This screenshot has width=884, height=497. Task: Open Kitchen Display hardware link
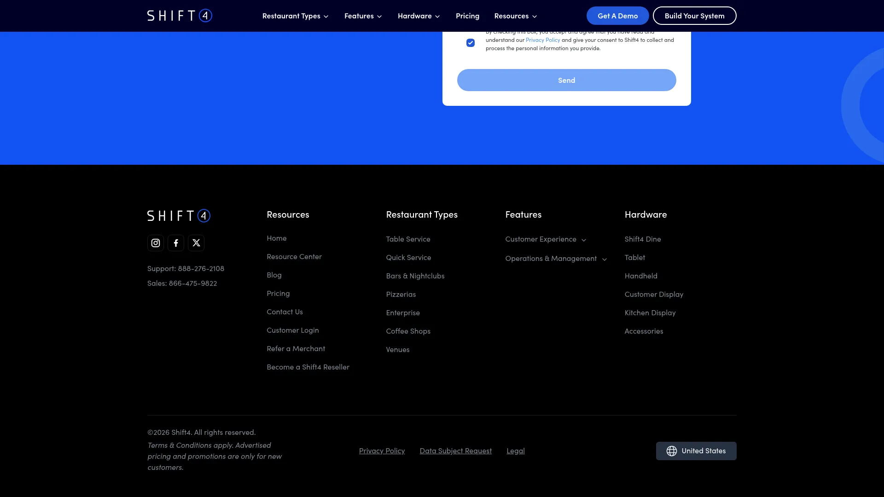[x=650, y=313]
